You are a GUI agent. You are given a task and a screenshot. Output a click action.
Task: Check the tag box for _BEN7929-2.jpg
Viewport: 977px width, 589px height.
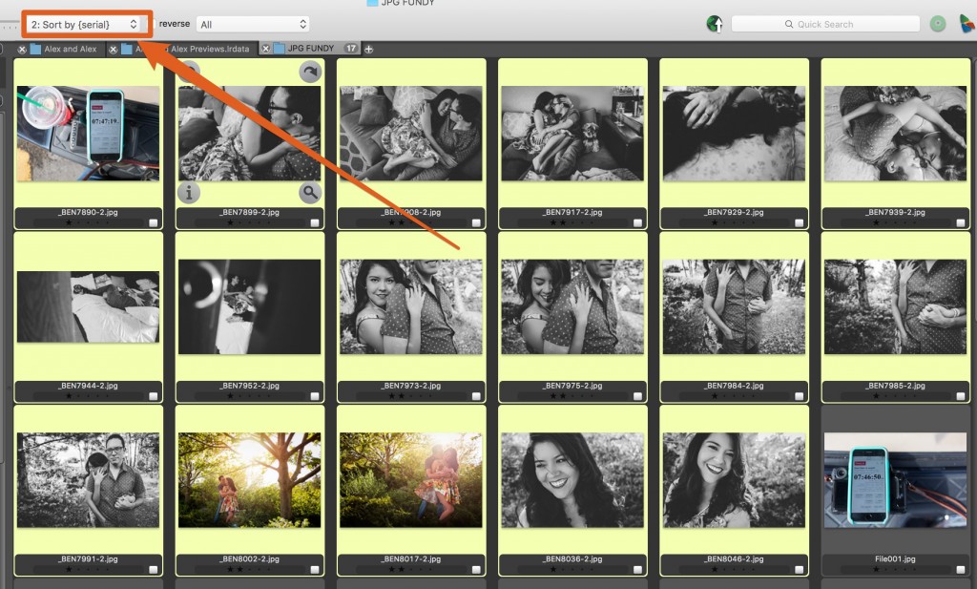click(x=799, y=222)
